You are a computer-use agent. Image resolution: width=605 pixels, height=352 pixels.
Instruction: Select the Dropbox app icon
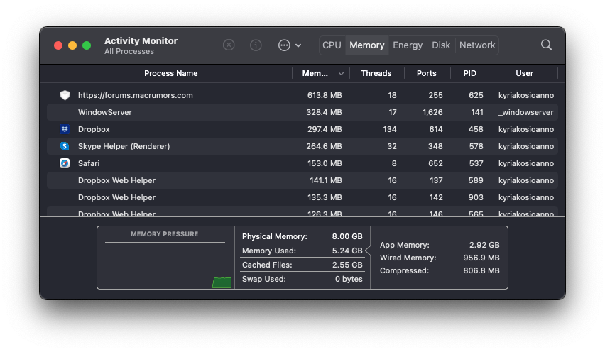coord(65,129)
